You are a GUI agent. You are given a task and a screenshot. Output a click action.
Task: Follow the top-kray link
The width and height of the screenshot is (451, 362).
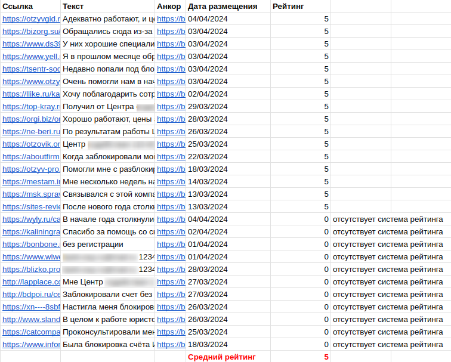31,107
